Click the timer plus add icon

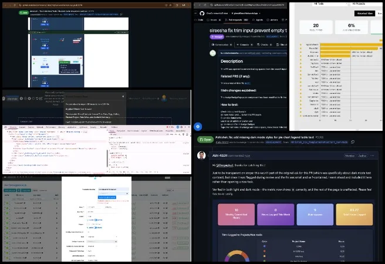tap(21, 99)
